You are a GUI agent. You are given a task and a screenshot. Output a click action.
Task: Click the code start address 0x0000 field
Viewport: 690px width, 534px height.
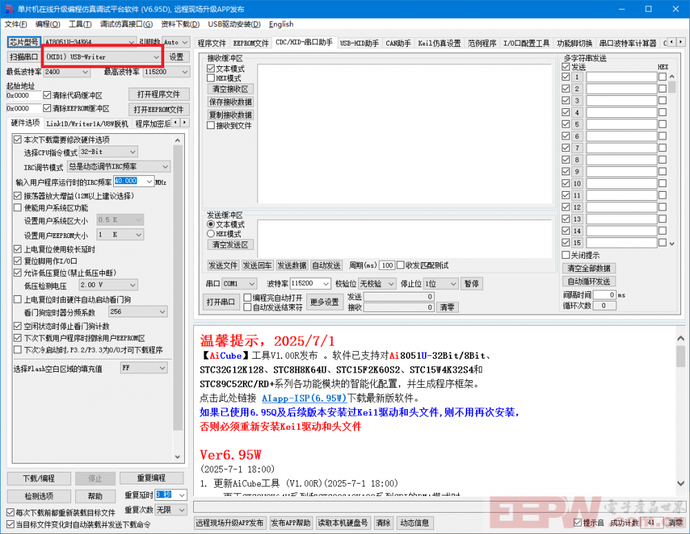click(23, 95)
